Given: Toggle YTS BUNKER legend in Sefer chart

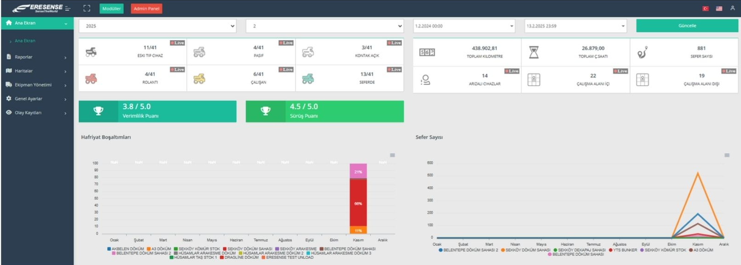Looking at the screenshot, I should [623, 250].
